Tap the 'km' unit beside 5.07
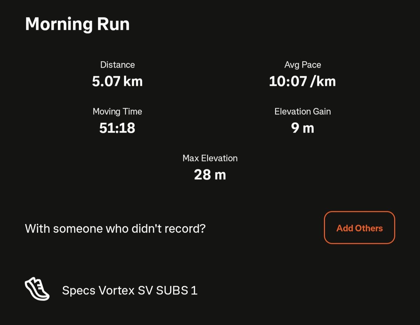Viewport: 420px width, 325px height. [x=133, y=81]
